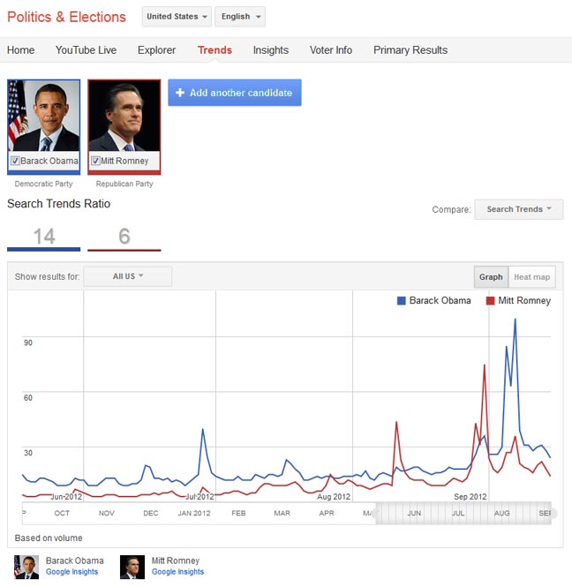Uncheck the Barack Obama checkbox
Screen dimensions: 572x587
tap(15, 162)
